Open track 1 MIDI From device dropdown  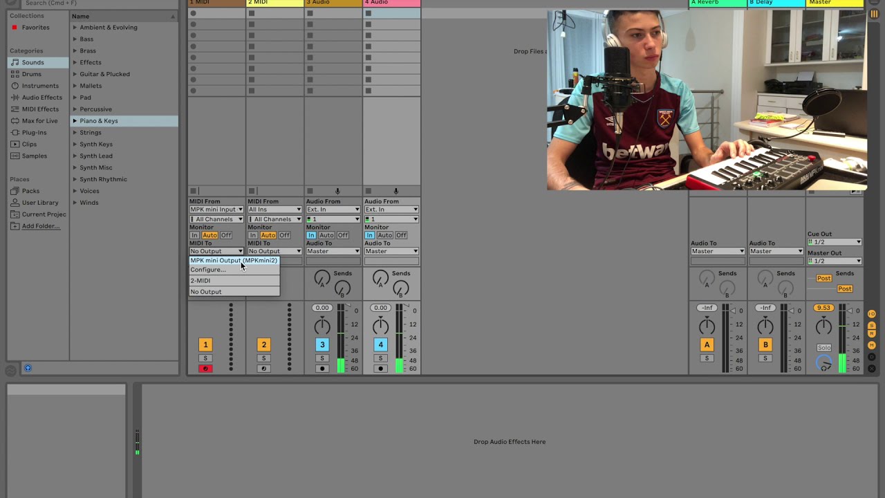[216, 210]
